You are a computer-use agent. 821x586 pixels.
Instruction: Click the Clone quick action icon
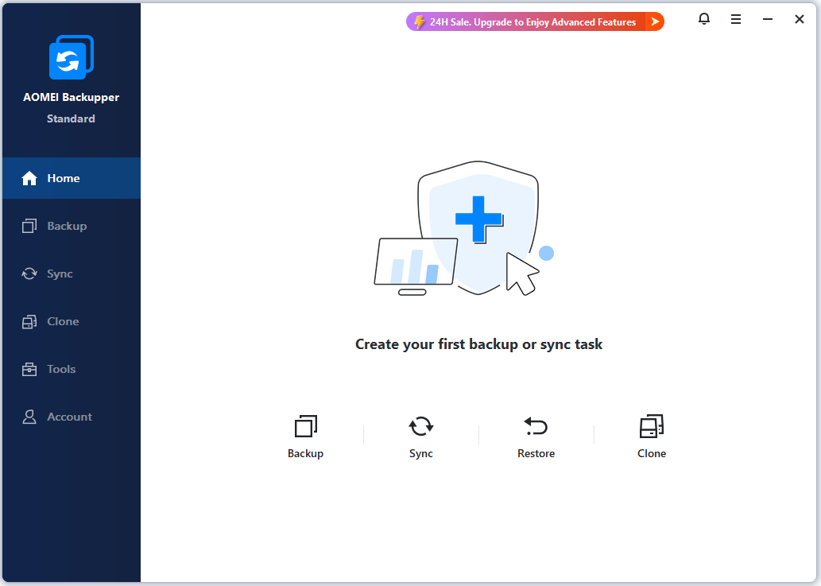point(652,426)
